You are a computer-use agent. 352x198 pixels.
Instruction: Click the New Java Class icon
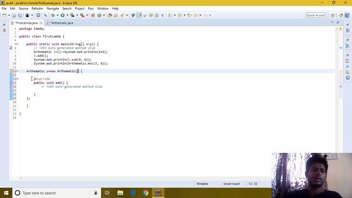click(99, 15)
